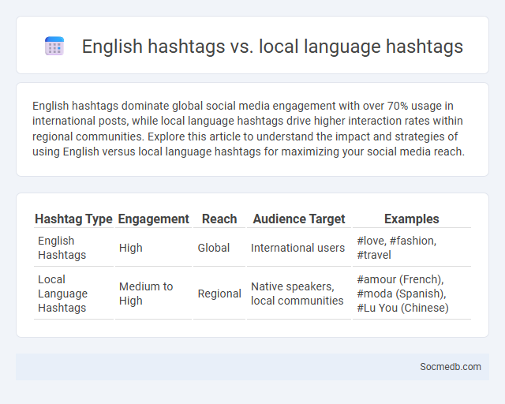Select the 'Audience Target' column header

coord(299,219)
